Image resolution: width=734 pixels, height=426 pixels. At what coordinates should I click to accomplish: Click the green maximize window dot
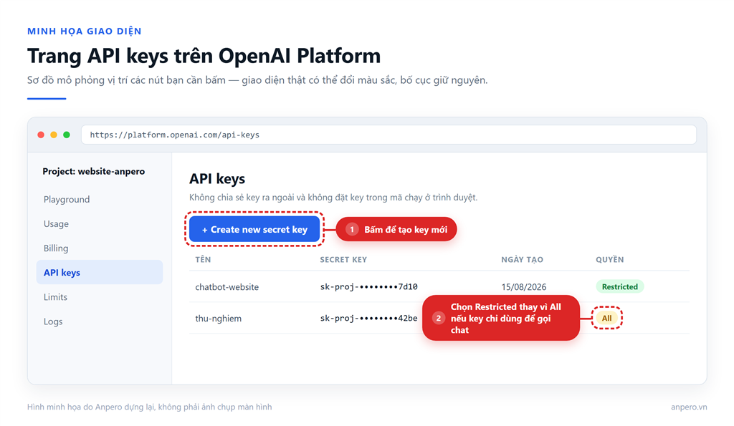click(67, 135)
